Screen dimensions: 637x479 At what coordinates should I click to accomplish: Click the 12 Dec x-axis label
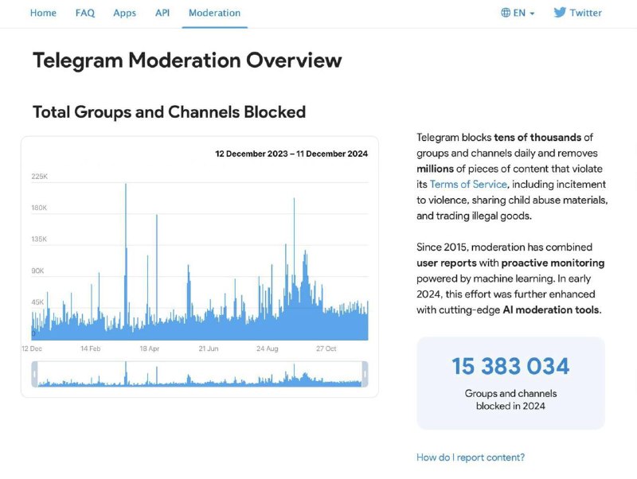pos(32,349)
